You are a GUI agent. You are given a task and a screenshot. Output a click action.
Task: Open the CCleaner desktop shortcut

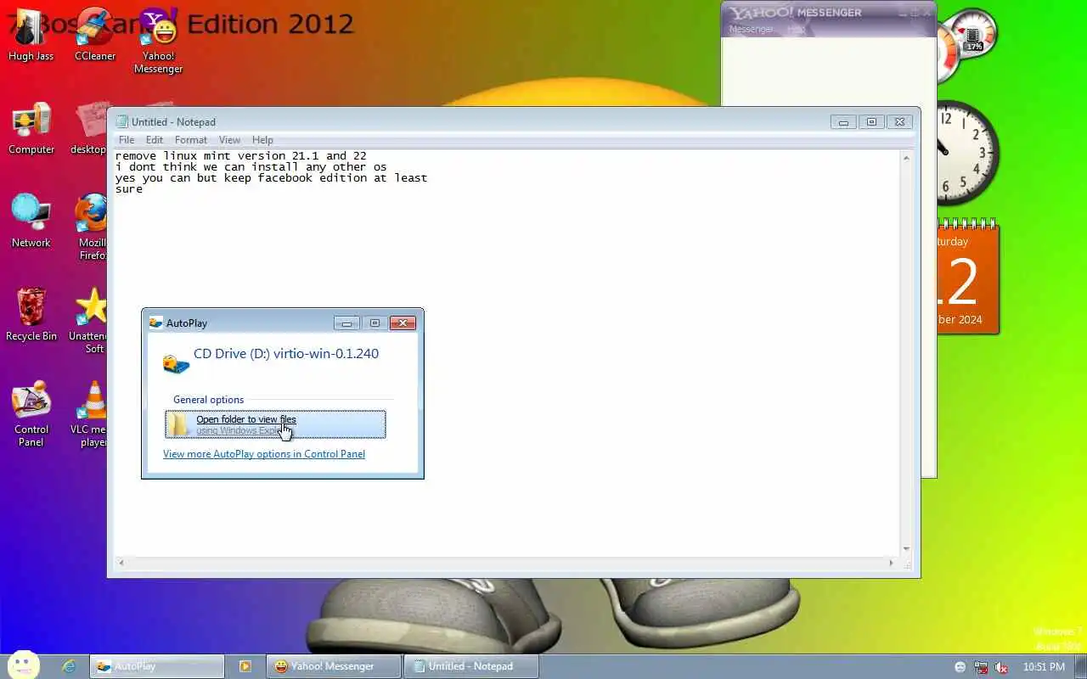pyautogui.click(x=94, y=36)
